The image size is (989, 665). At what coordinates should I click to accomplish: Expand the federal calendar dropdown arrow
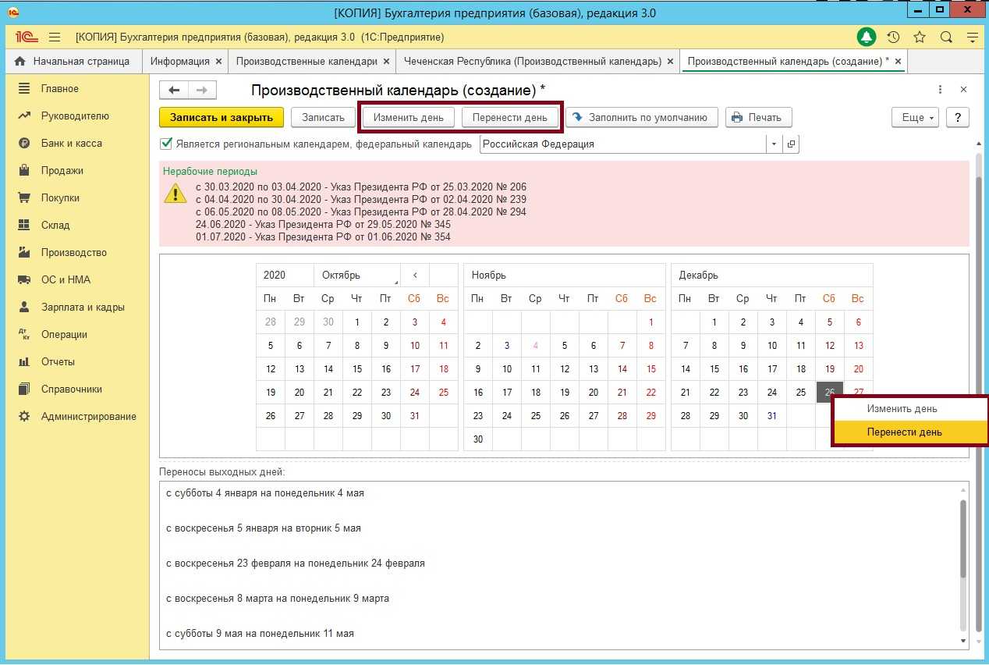[774, 144]
